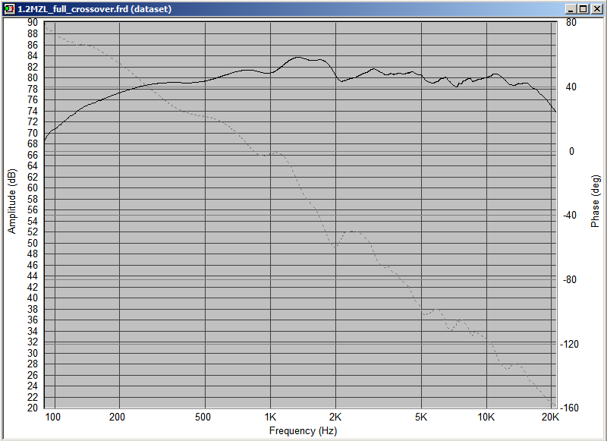Screen dimensions: 607x441
Task: Click the dataset window icon in title bar
Action: pos(9,8)
